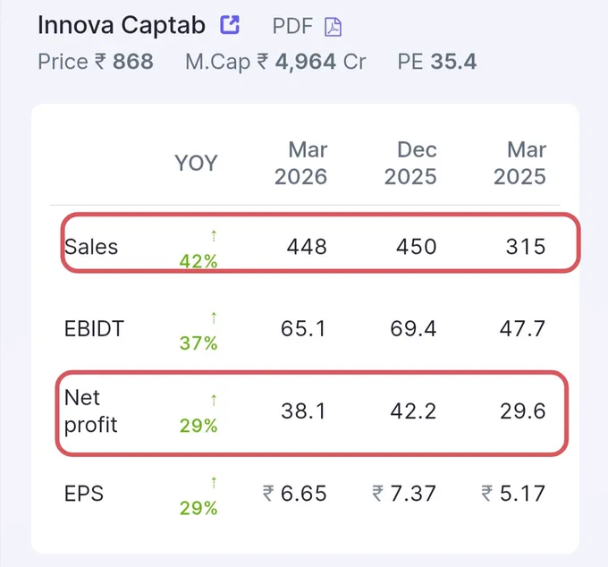608x567 pixels.
Task: Select the Mar 2026 column header
Action: pyautogui.click(x=301, y=163)
